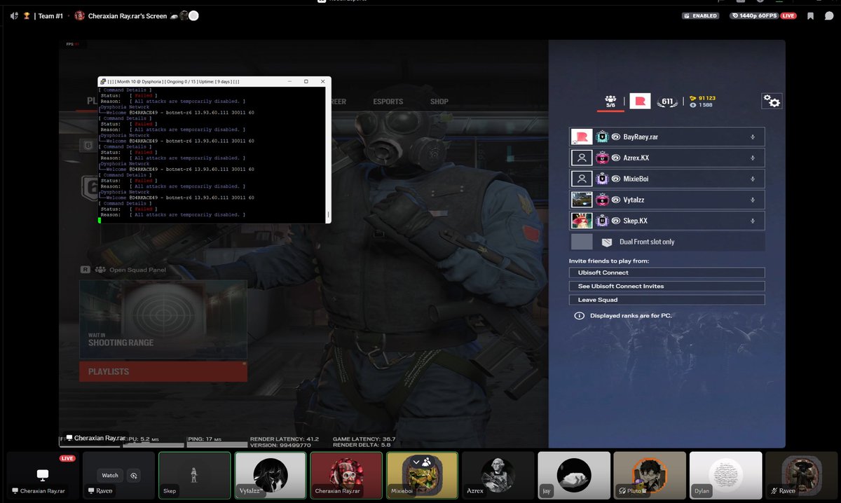841x503 pixels.
Task: Select Pluto participant tile
Action: point(648,475)
